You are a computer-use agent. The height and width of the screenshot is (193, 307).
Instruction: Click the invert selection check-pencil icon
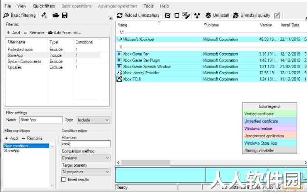click(186, 15)
